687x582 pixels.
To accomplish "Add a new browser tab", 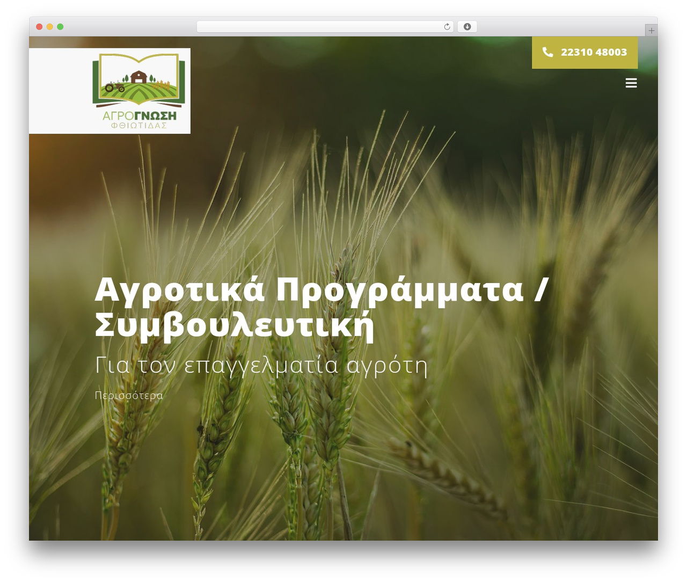I will pos(651,31).
